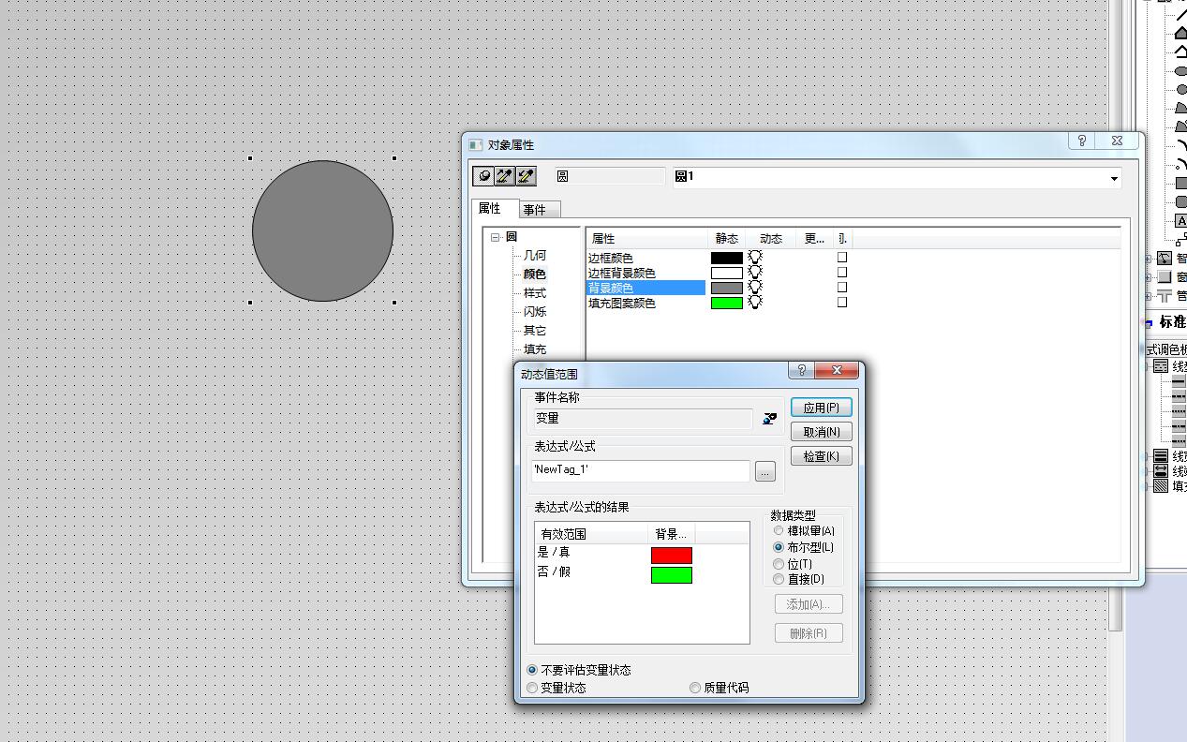Select the polygon tool in object palette

(x=1180, y=33)
